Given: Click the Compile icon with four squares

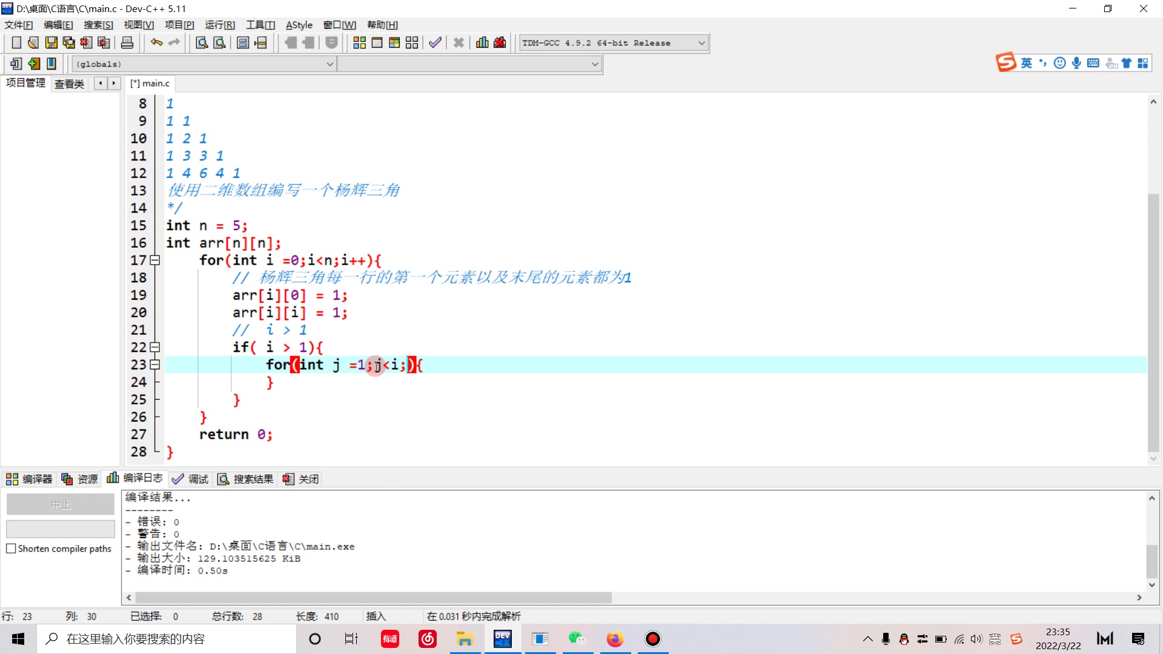Looking at the screenshot, I should pos(359,42).
